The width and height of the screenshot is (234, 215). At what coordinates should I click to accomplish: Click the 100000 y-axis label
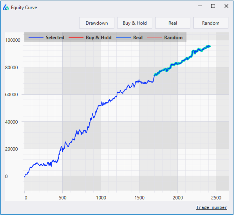(13, 40)
